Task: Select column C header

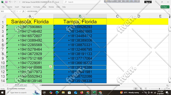Action: [117, 16]
